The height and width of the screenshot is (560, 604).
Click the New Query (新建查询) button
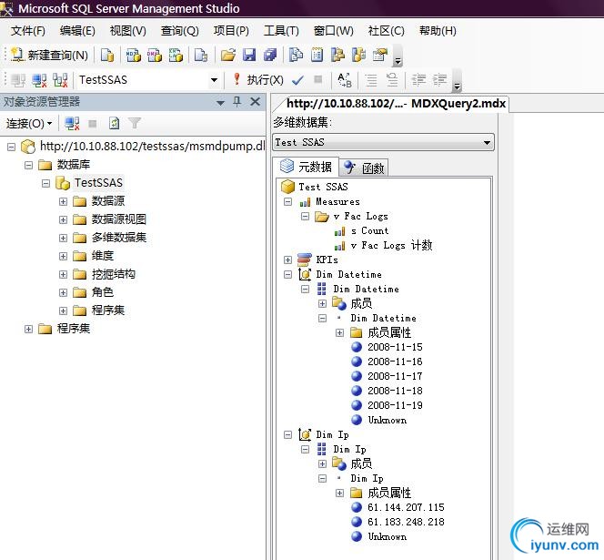49,56
